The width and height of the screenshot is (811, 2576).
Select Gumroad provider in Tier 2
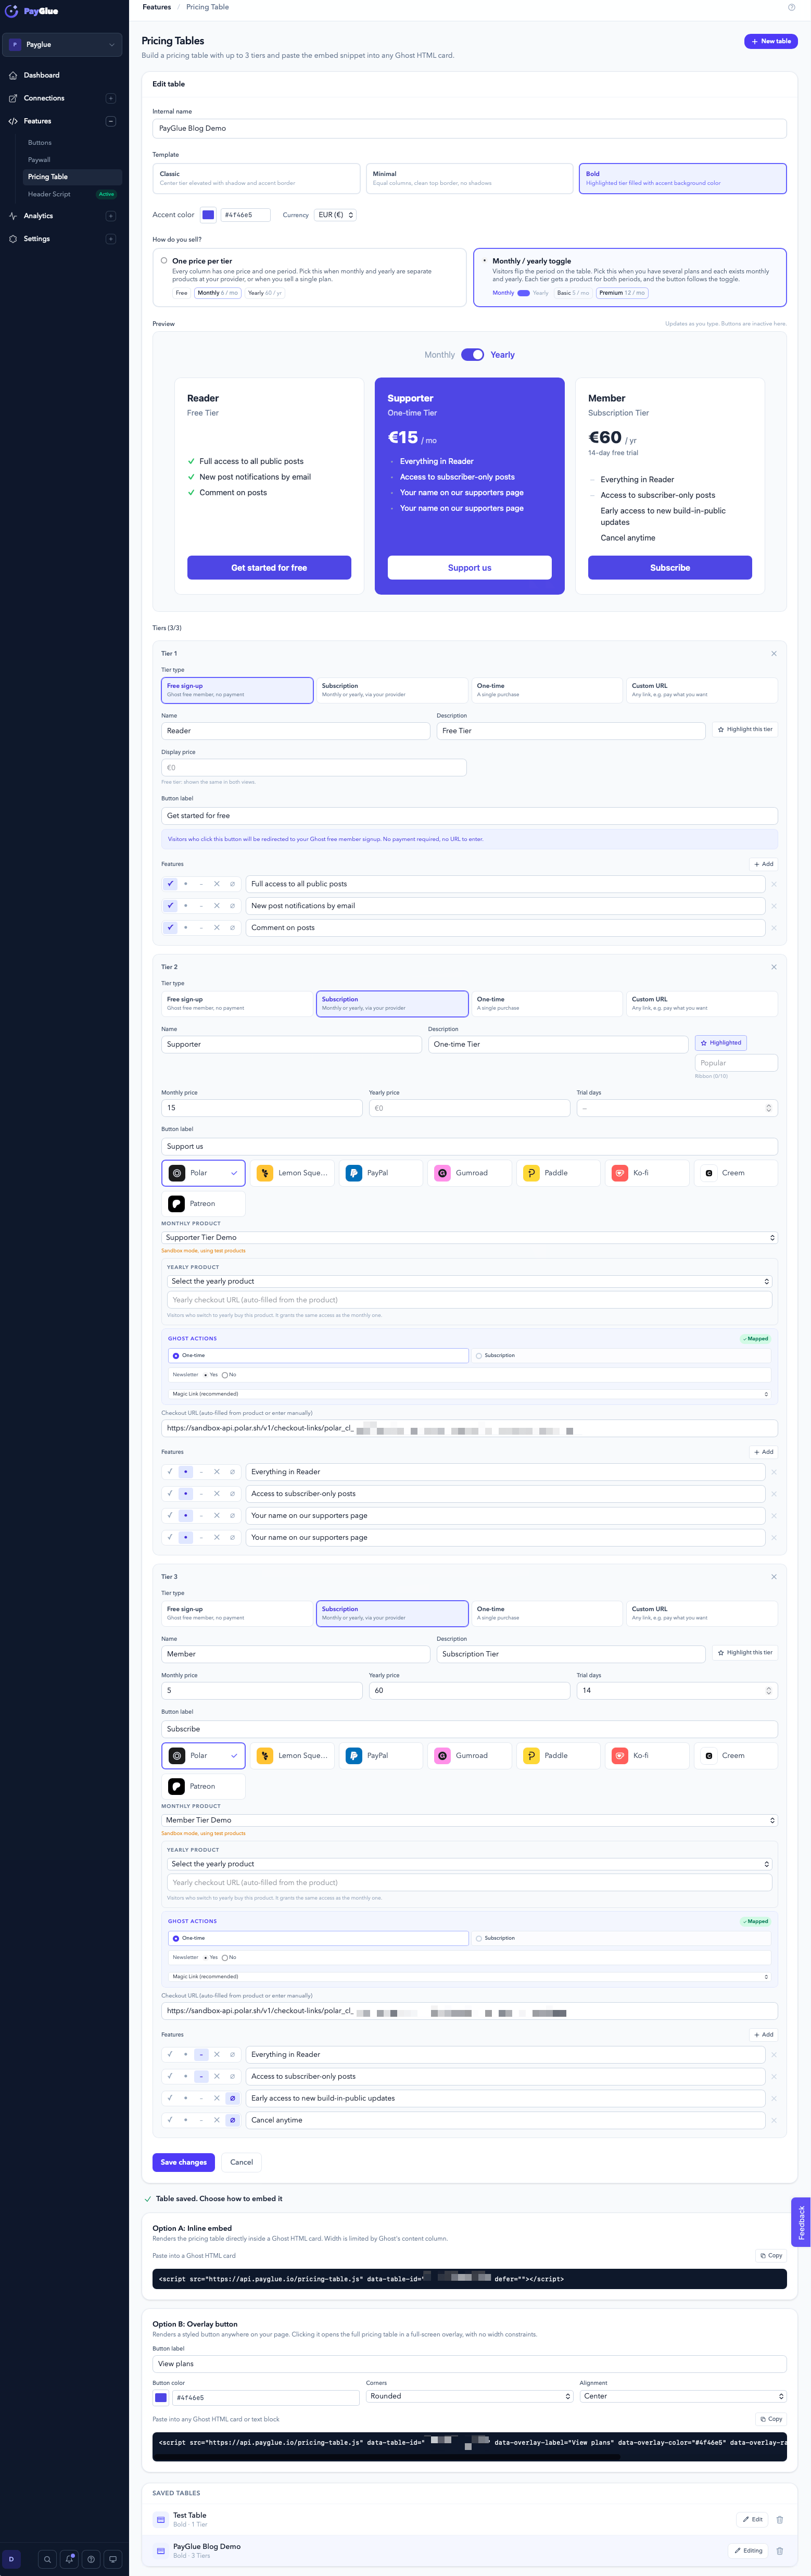click(x=470, y=1173)
